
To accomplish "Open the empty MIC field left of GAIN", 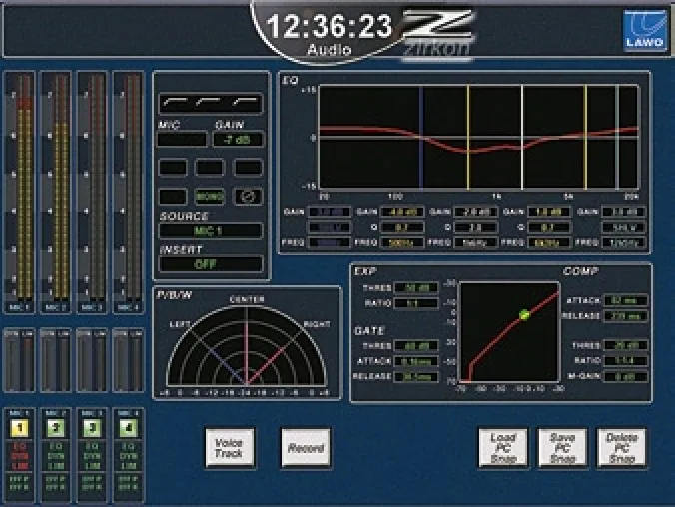I will tap(182, 139).
